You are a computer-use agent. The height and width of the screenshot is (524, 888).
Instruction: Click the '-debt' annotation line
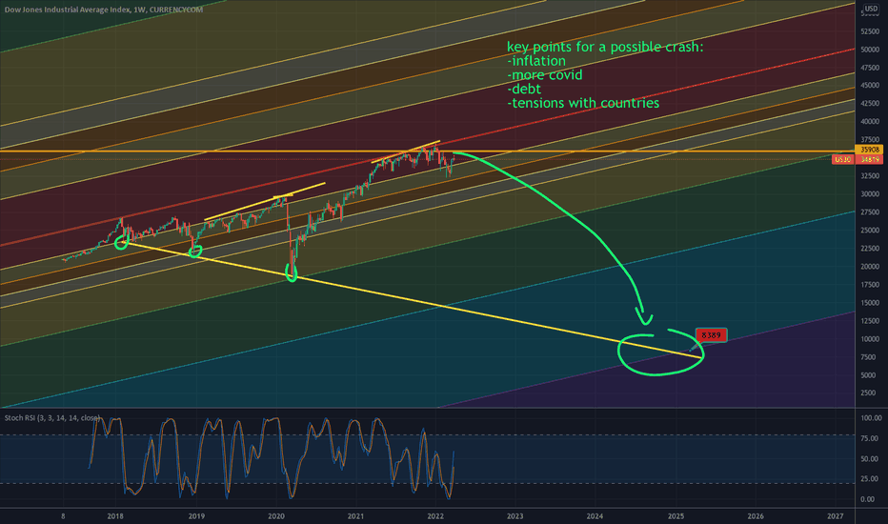click(x=524, y=89)
